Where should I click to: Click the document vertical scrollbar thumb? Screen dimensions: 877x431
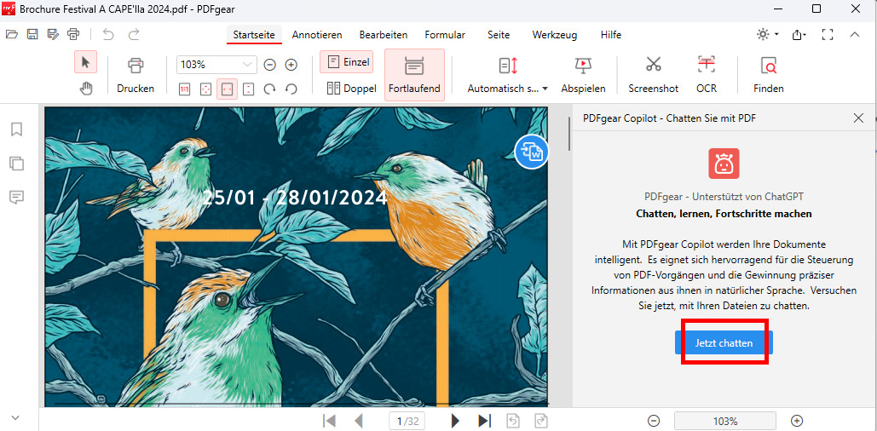[569, 135]
